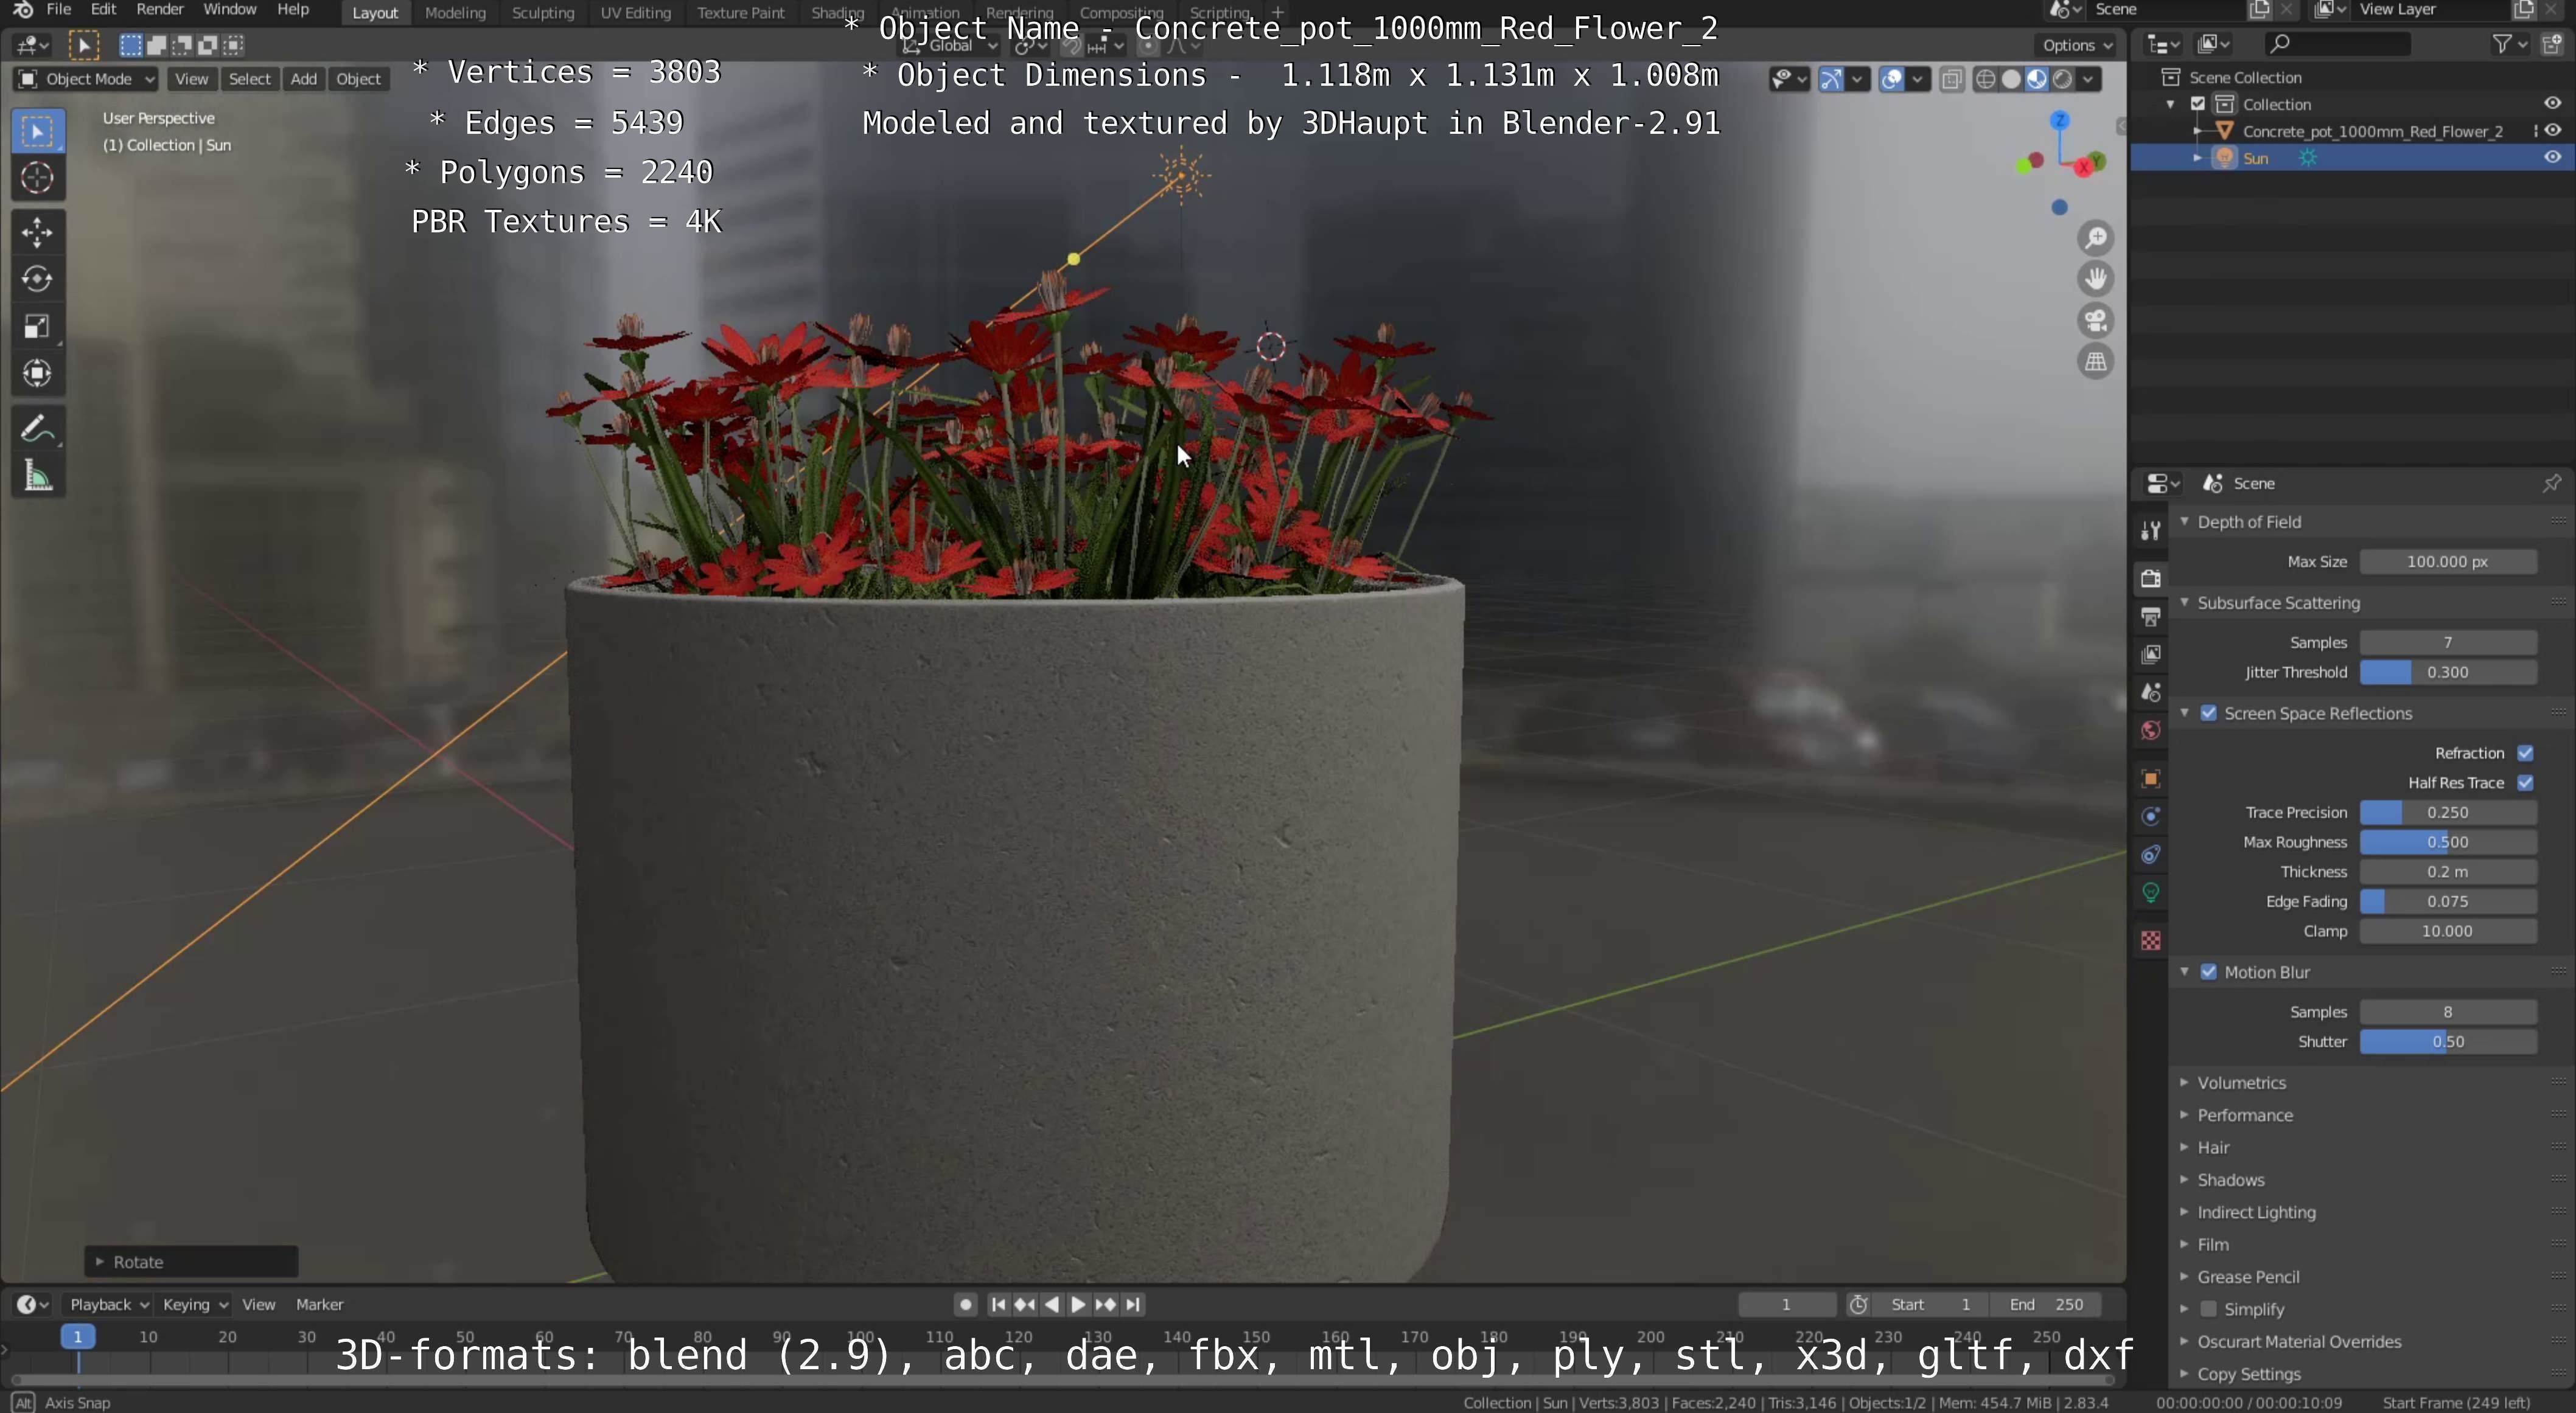Open the Object Data light tab
Image resolution: width=2576 pixels, height=1413 pixels.
[x=2150, y=892]
